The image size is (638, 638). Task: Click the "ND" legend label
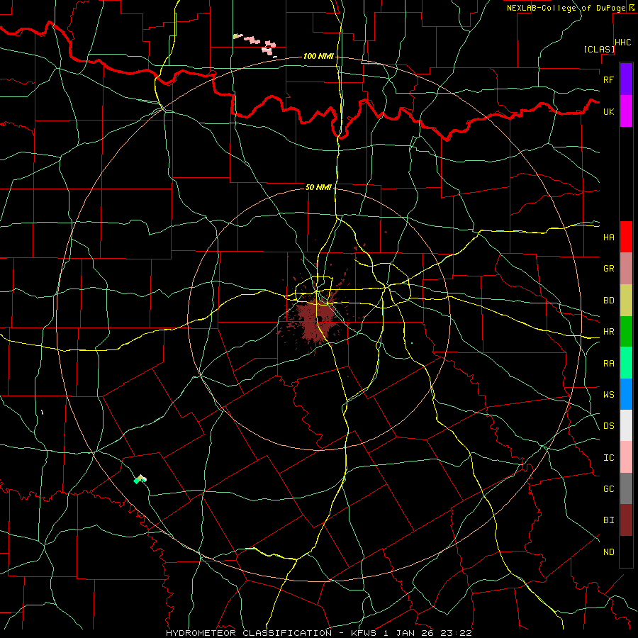(x=608, y=552)
